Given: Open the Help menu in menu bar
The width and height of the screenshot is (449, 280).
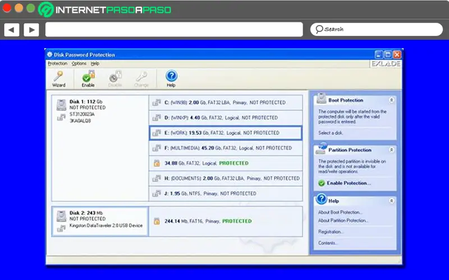Looking at the screenshot, I should click(x=95, y=63).
